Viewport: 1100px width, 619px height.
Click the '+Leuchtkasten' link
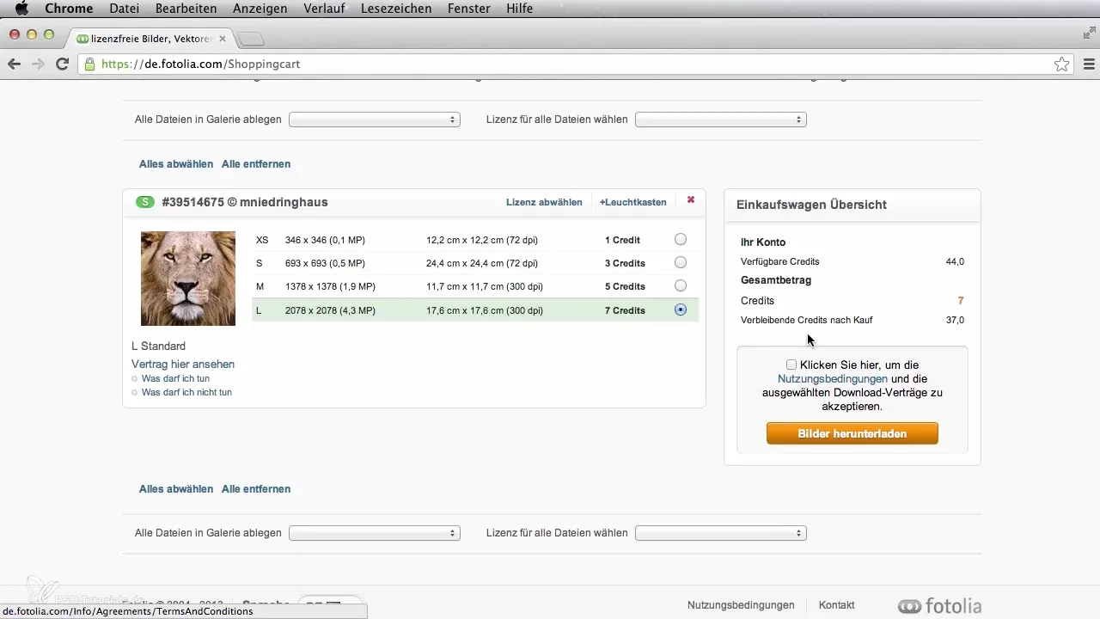coord(633,202)
